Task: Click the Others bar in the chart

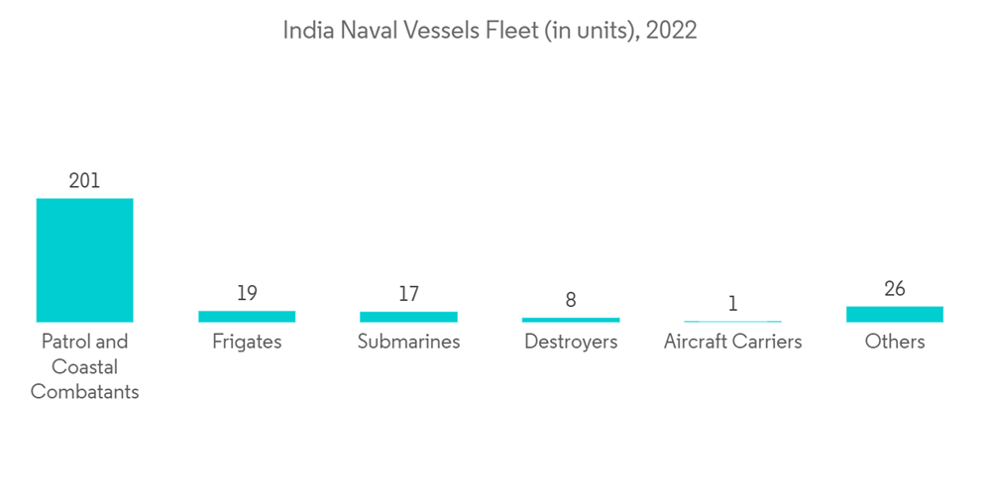Action: pos(895,314)
